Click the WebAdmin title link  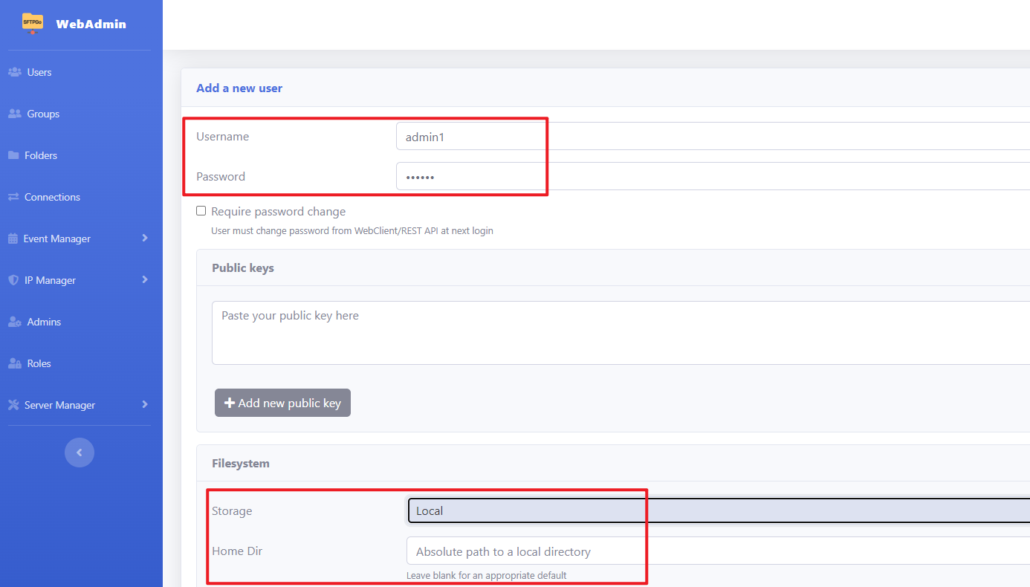(x=91, y=24)
